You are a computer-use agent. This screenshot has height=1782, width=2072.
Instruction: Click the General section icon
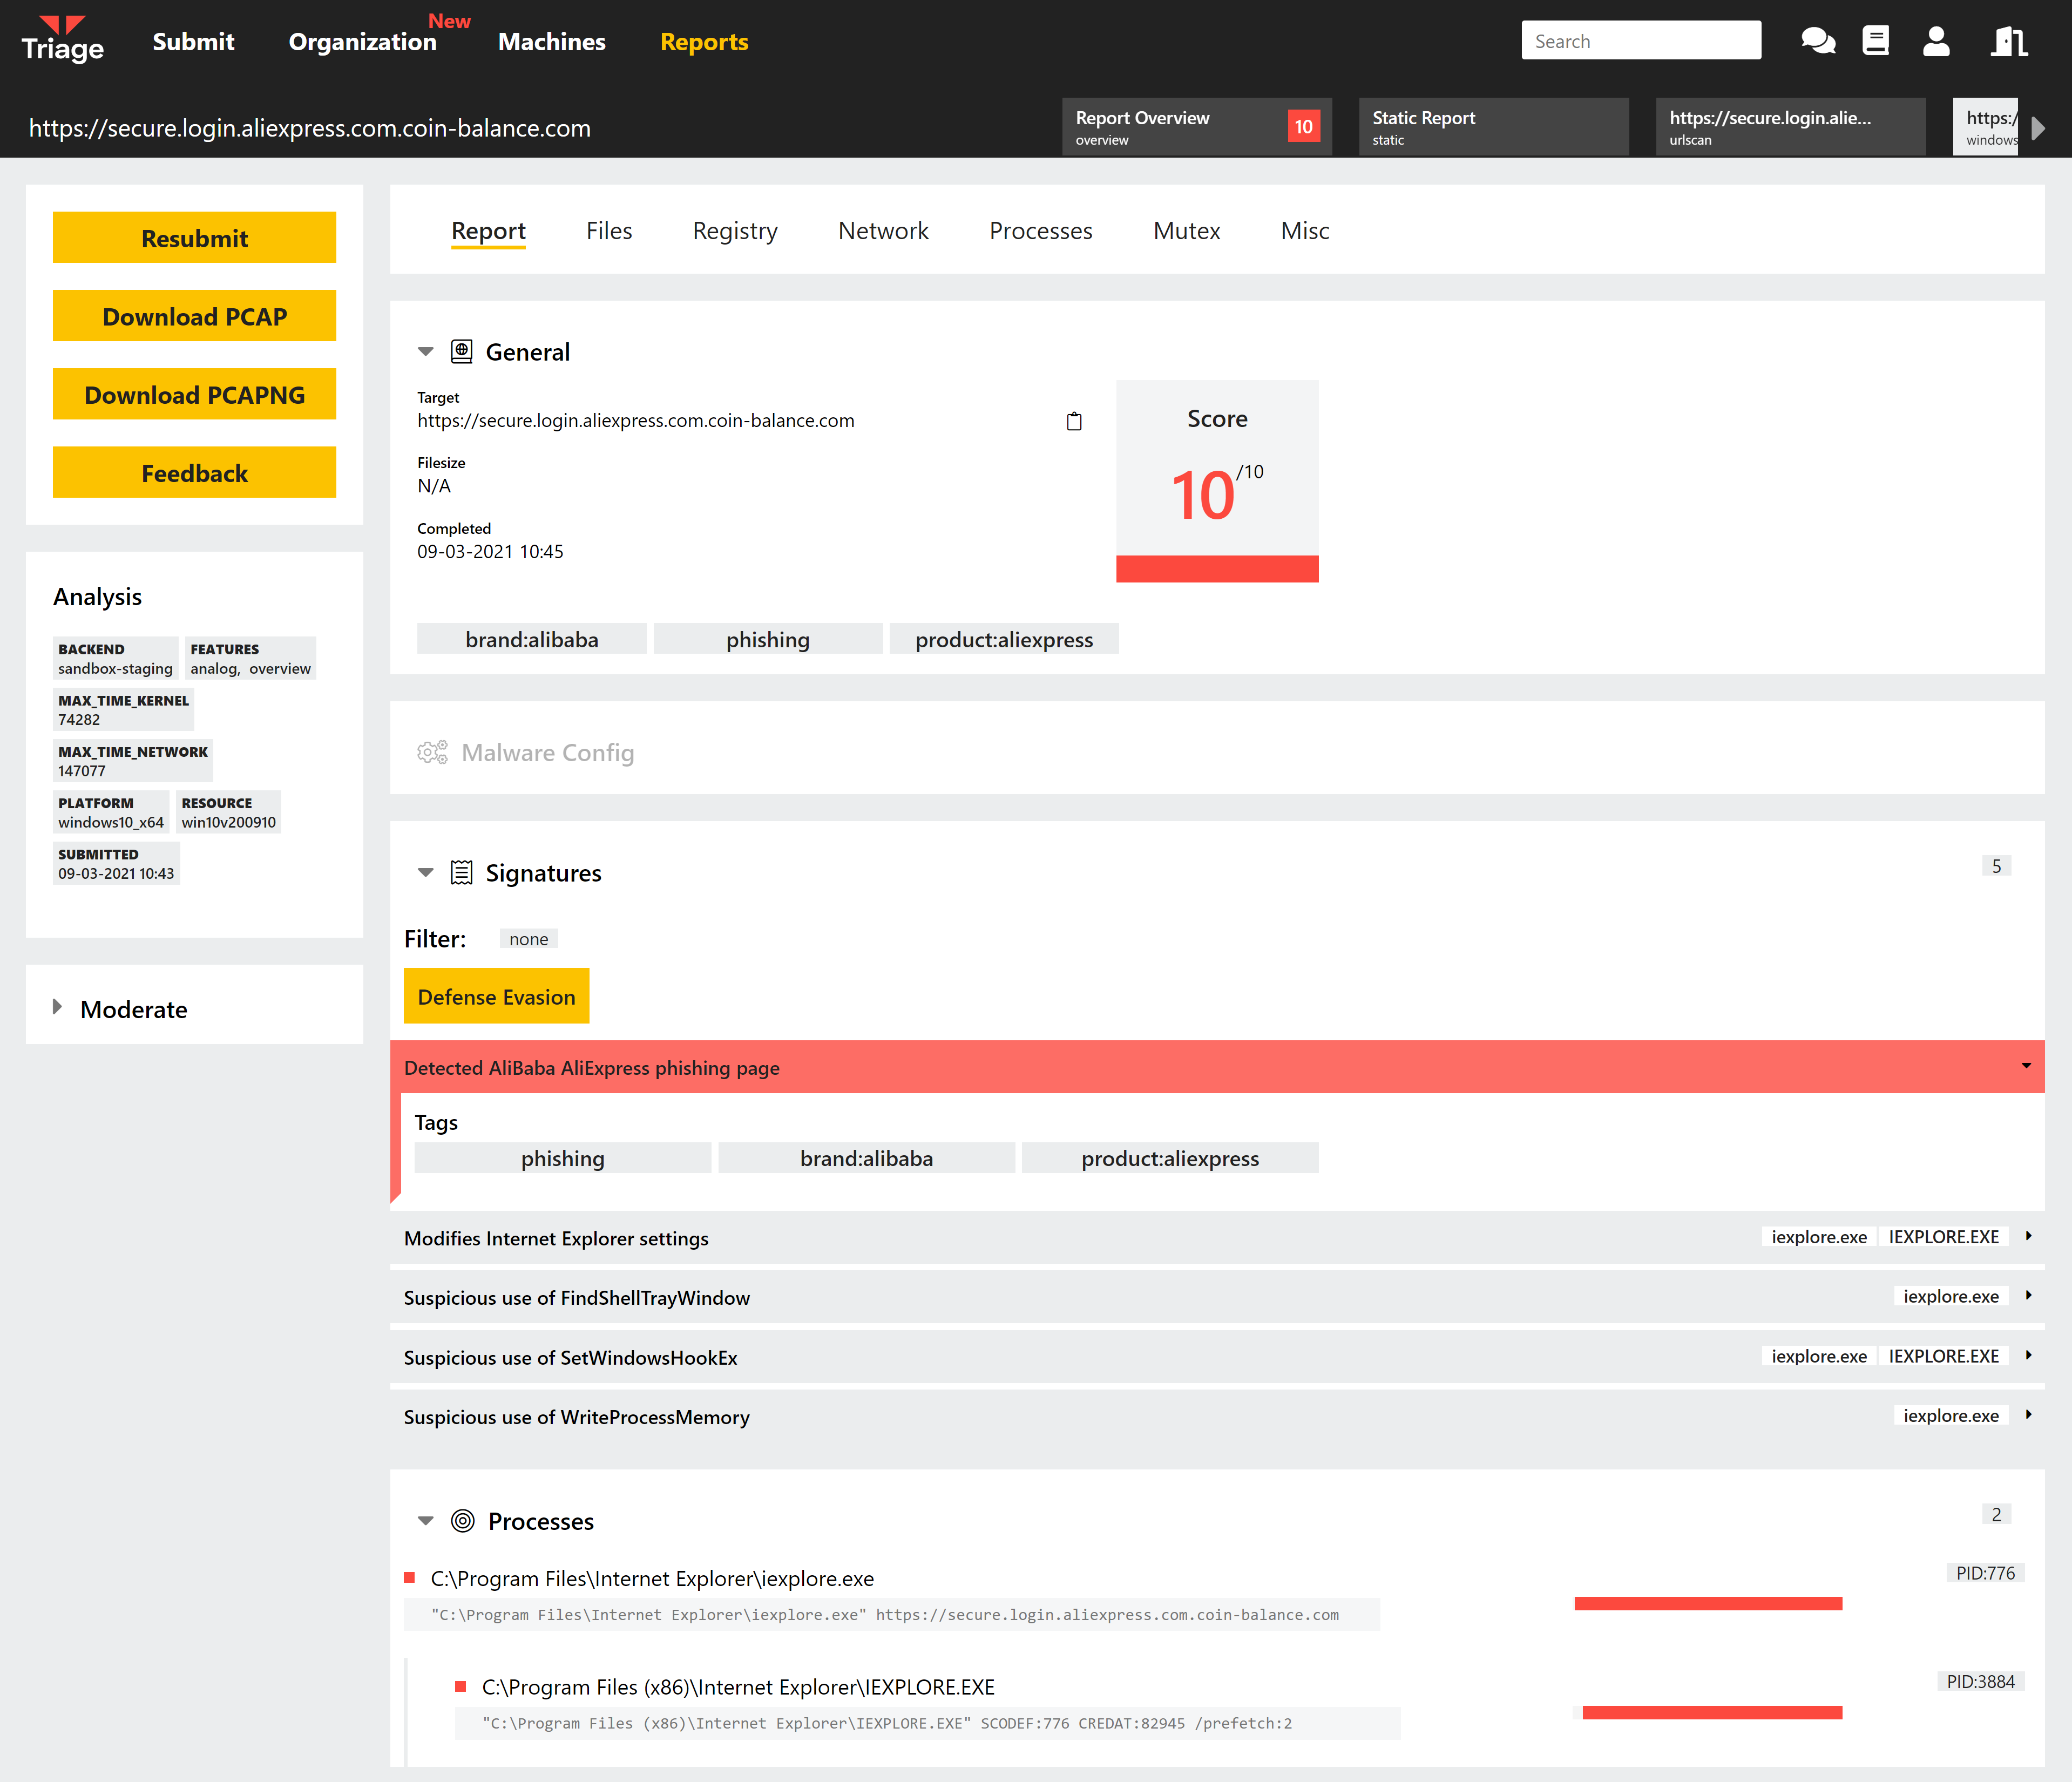point(461,351)
